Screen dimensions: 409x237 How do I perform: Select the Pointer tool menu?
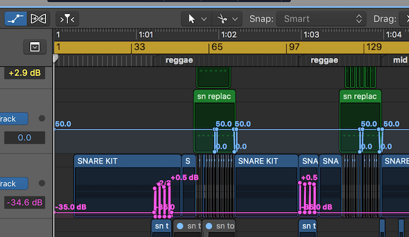[192, 19]
